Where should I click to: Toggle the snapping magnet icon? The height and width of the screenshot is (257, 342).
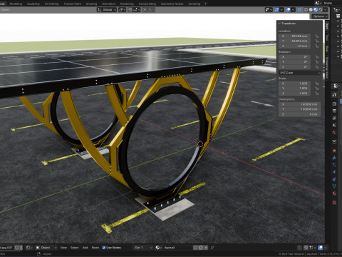[130, 9]
